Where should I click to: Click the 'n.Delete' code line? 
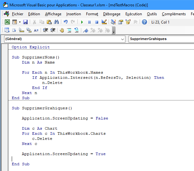[x=52, y=83]
